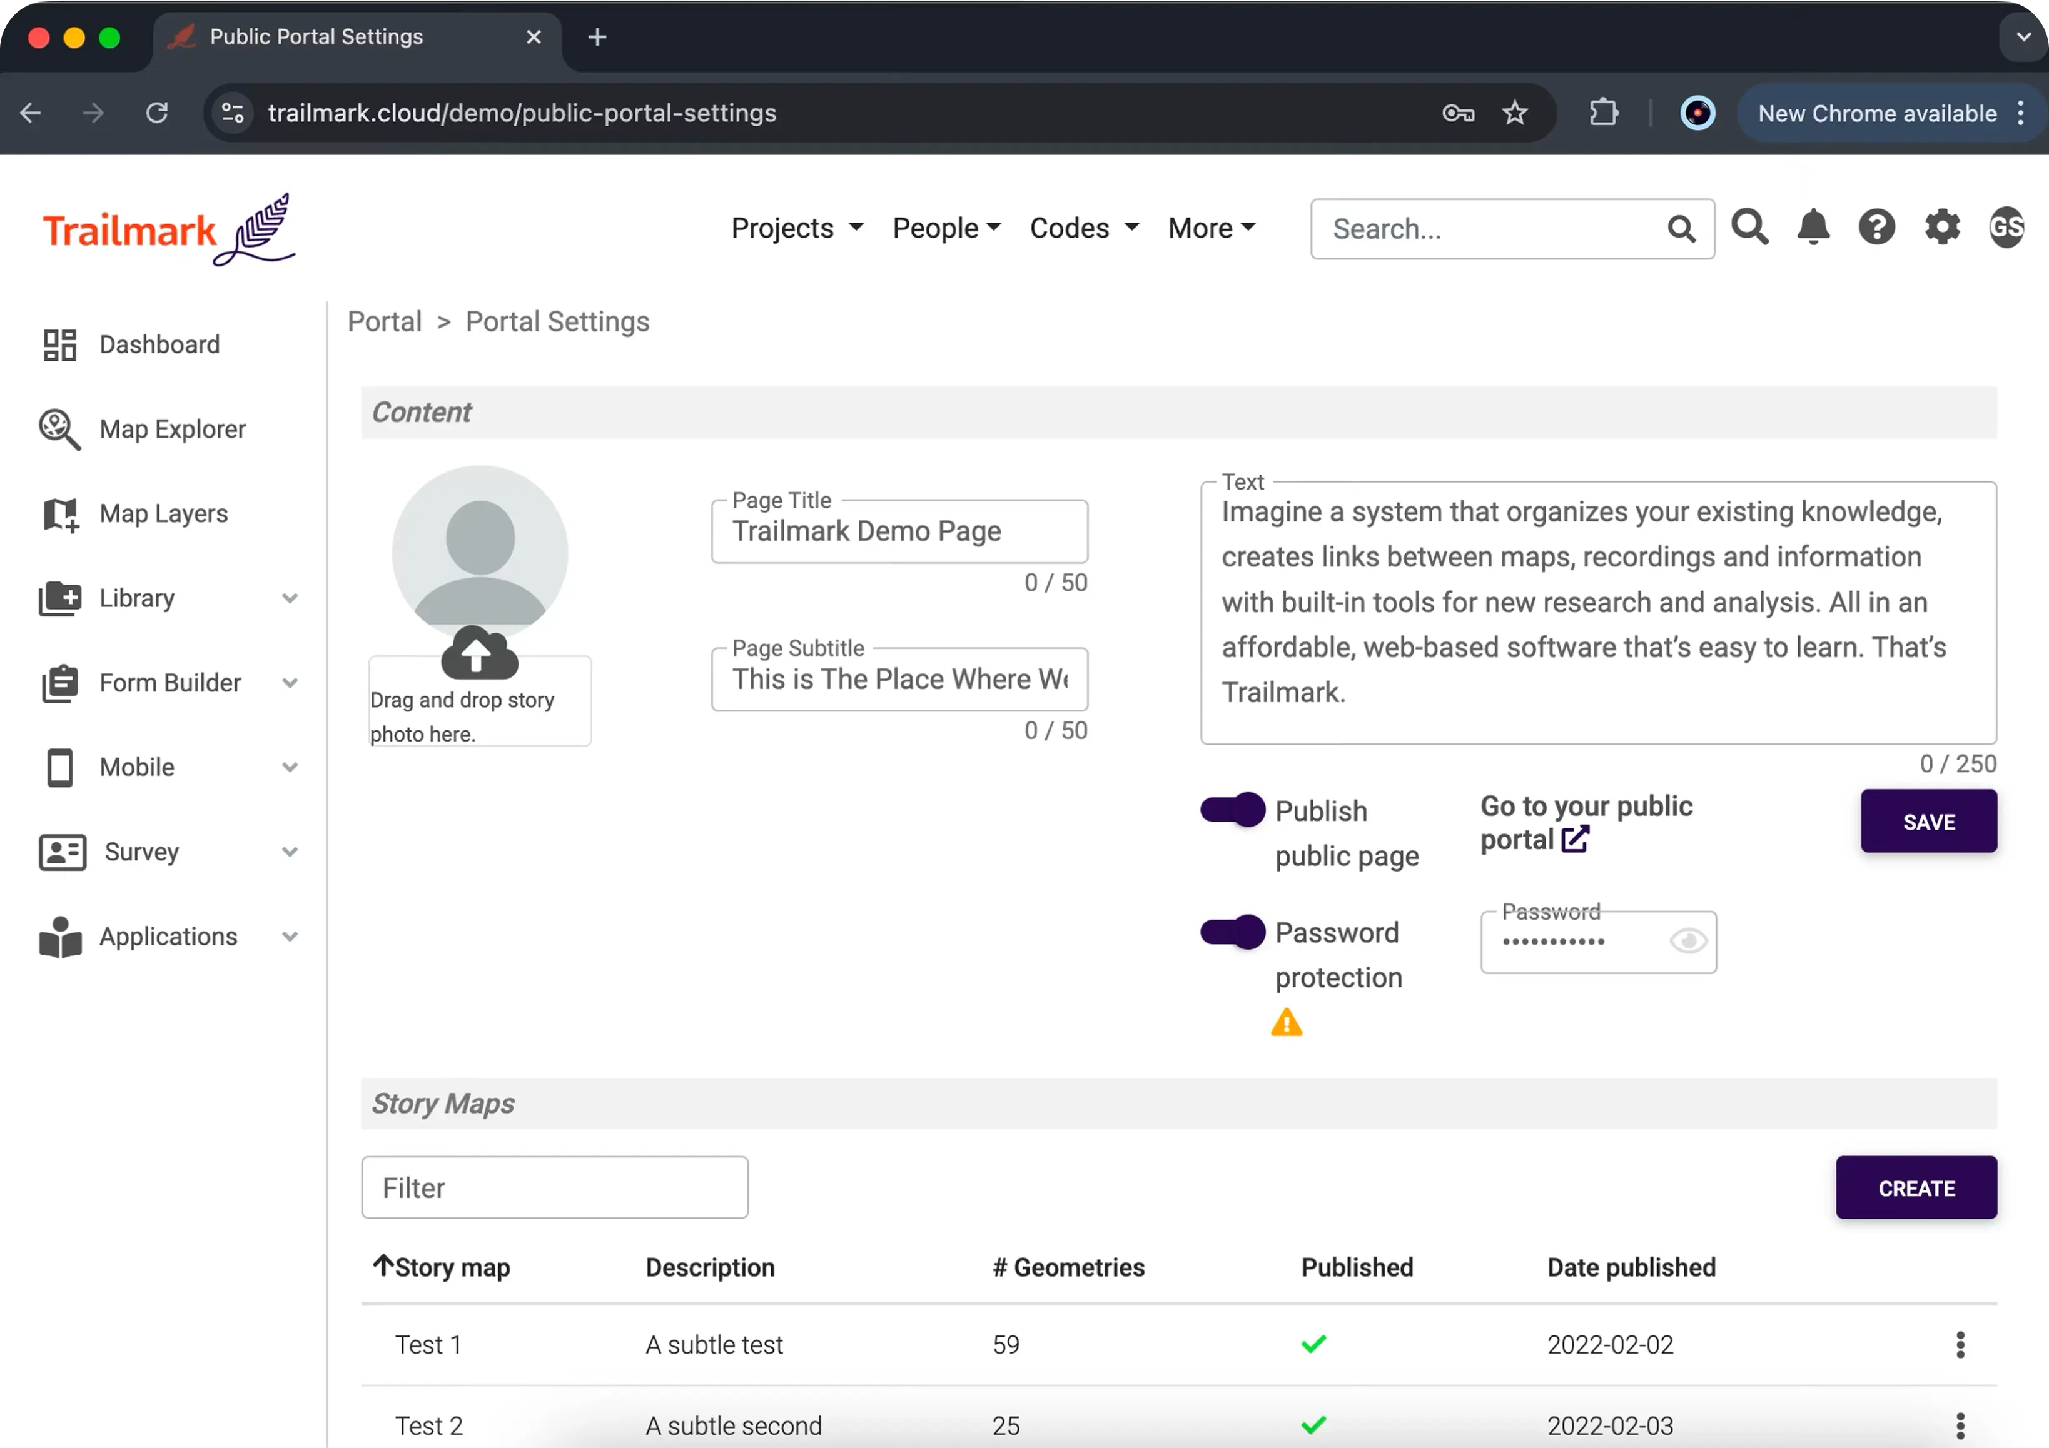Screen dimensions: 2049x1448
Task: Open the People dropdown menu
Action: point(947,228)
